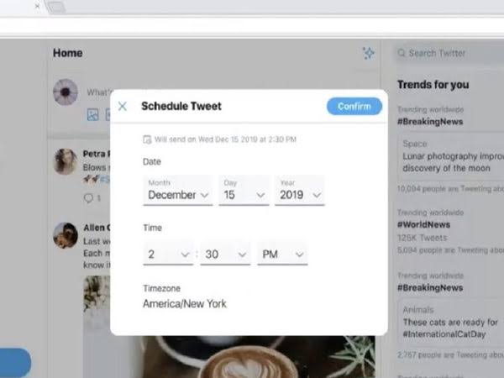Image resolution: width=504 pixels, height=378 pixels.
Task: Click the reply icon under Petra's tweet
Action: (x=88, y=198)
